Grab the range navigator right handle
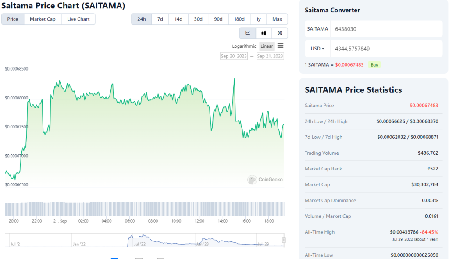The width and height of the screenshot is (449, 259). click(x=284, y=240)
